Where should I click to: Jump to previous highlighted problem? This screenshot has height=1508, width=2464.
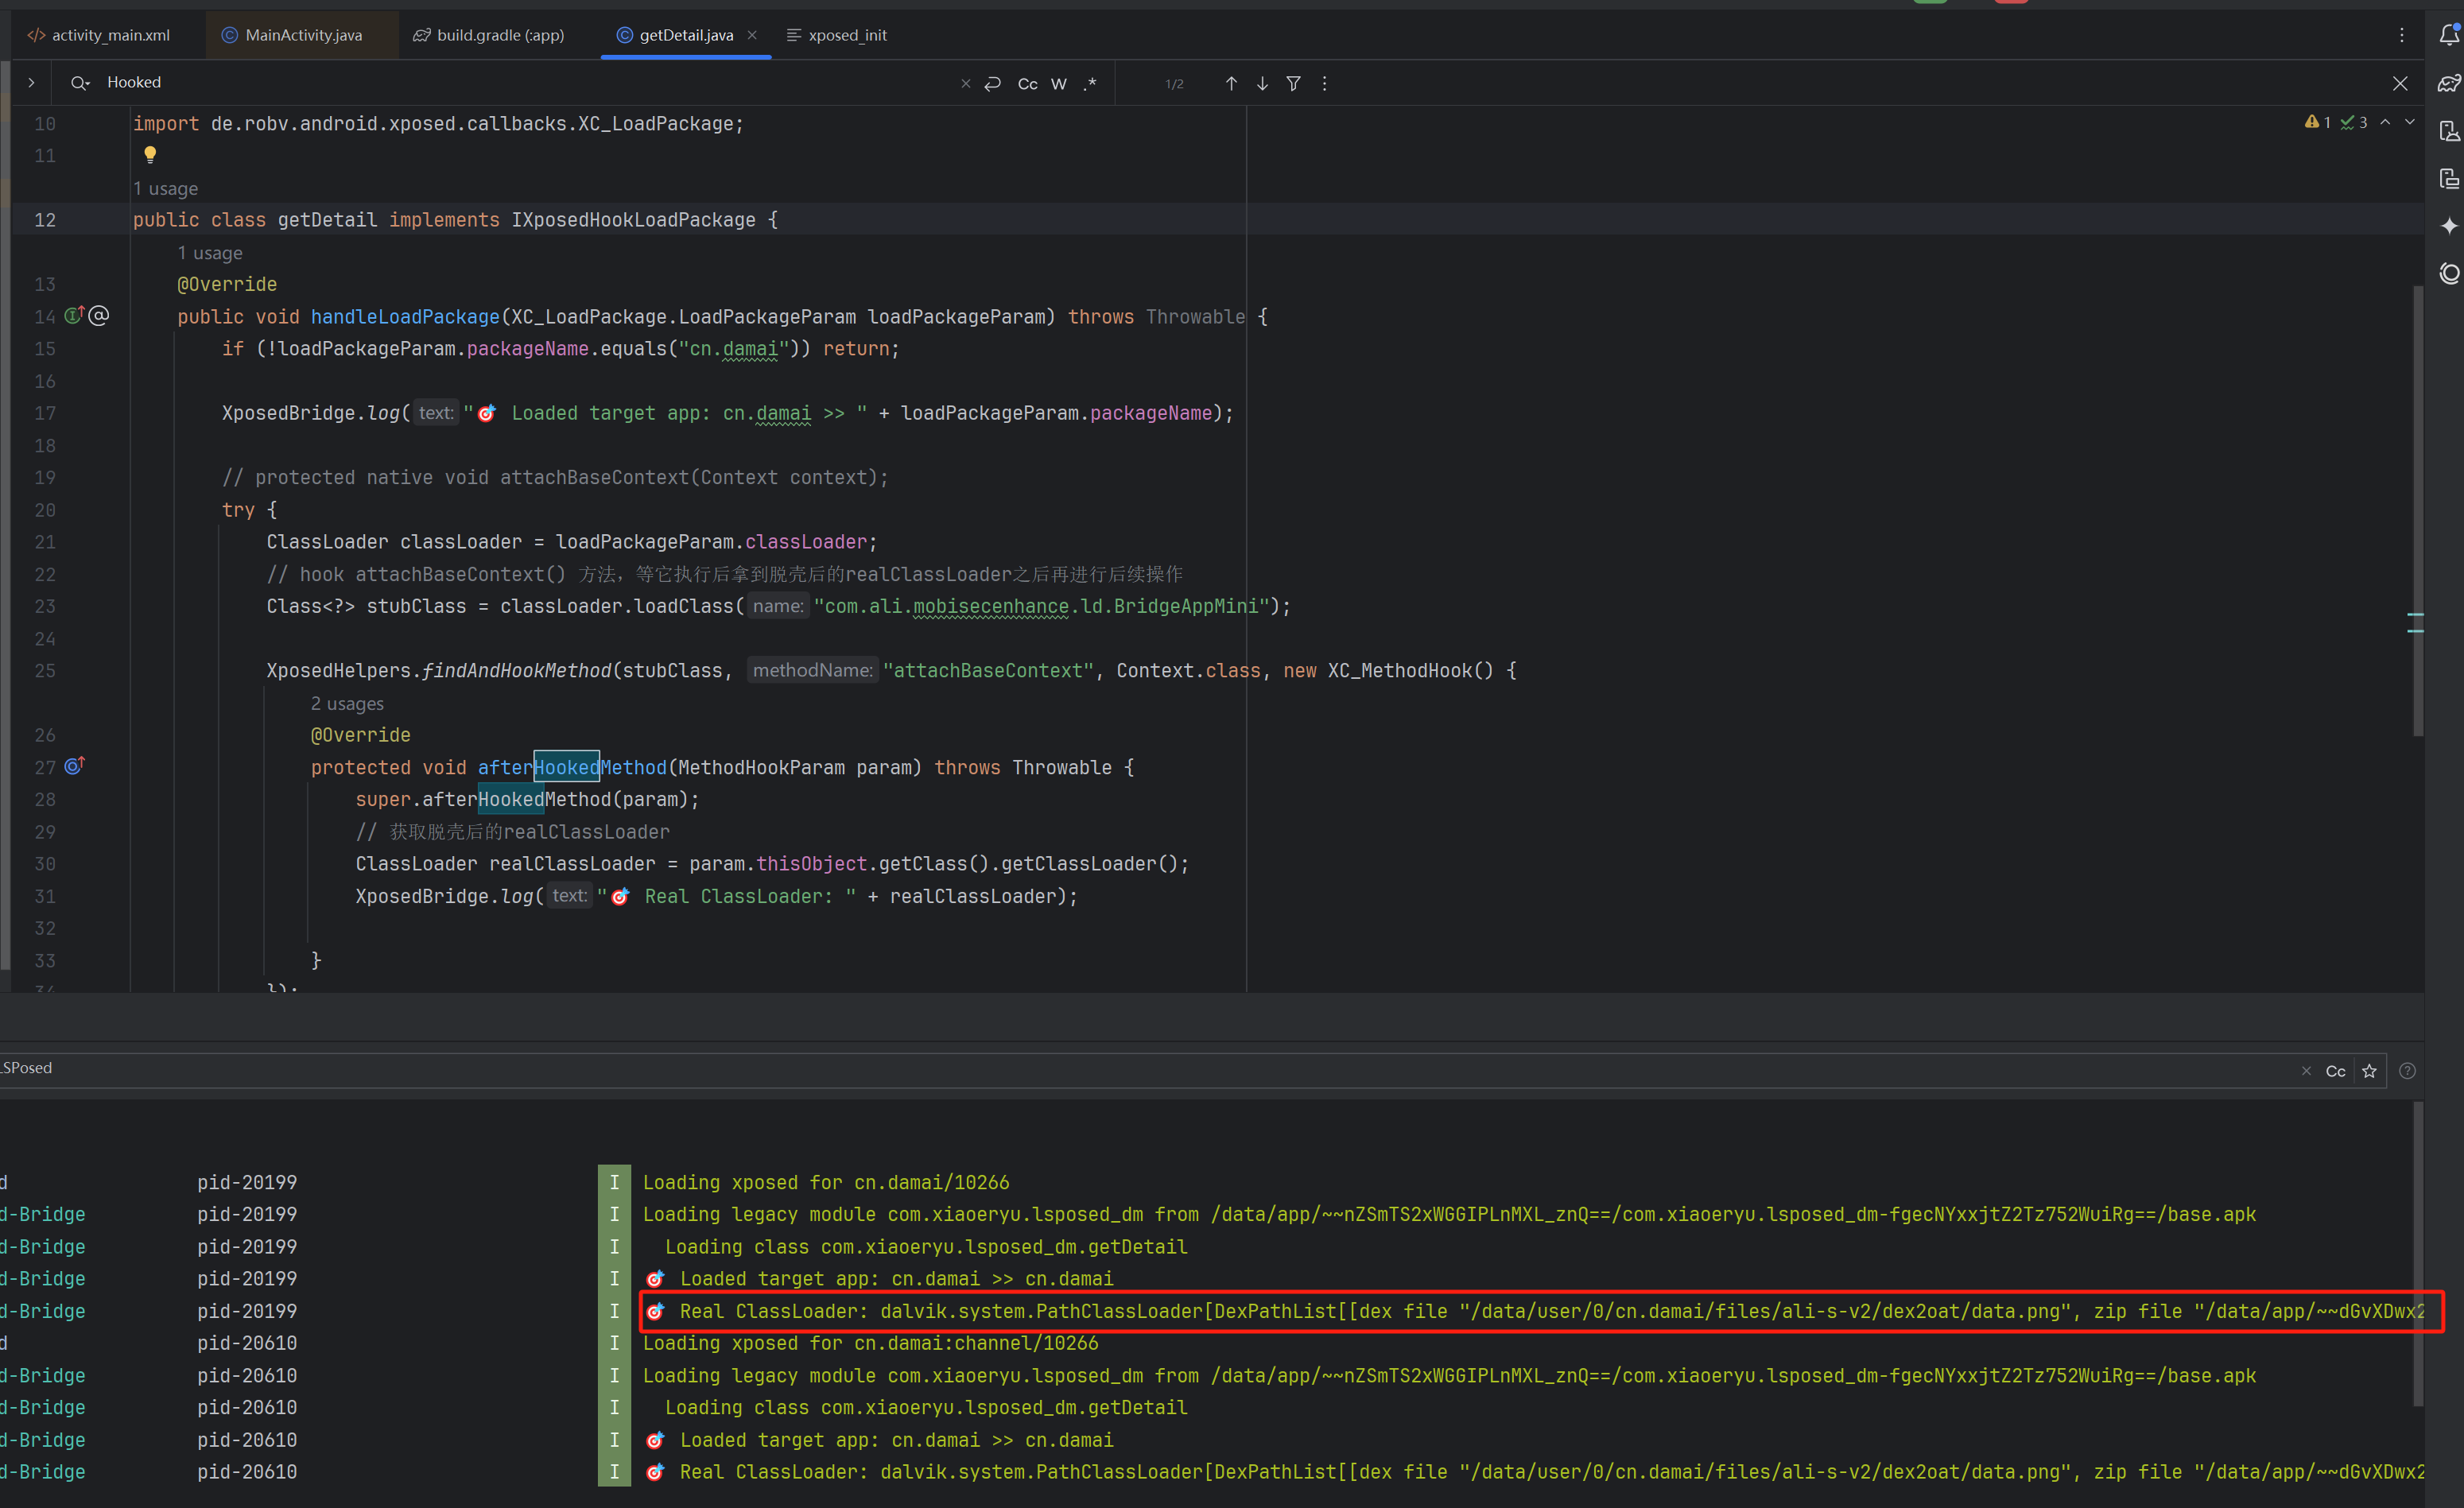point(2385,122)
